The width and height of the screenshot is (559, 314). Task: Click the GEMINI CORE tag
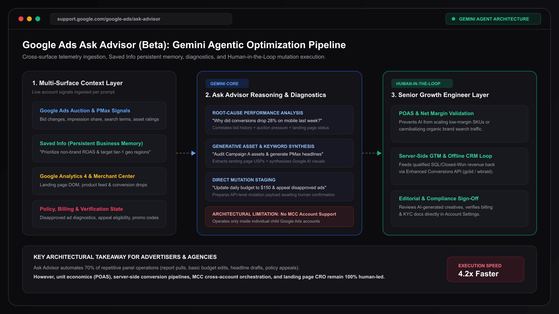227,84
